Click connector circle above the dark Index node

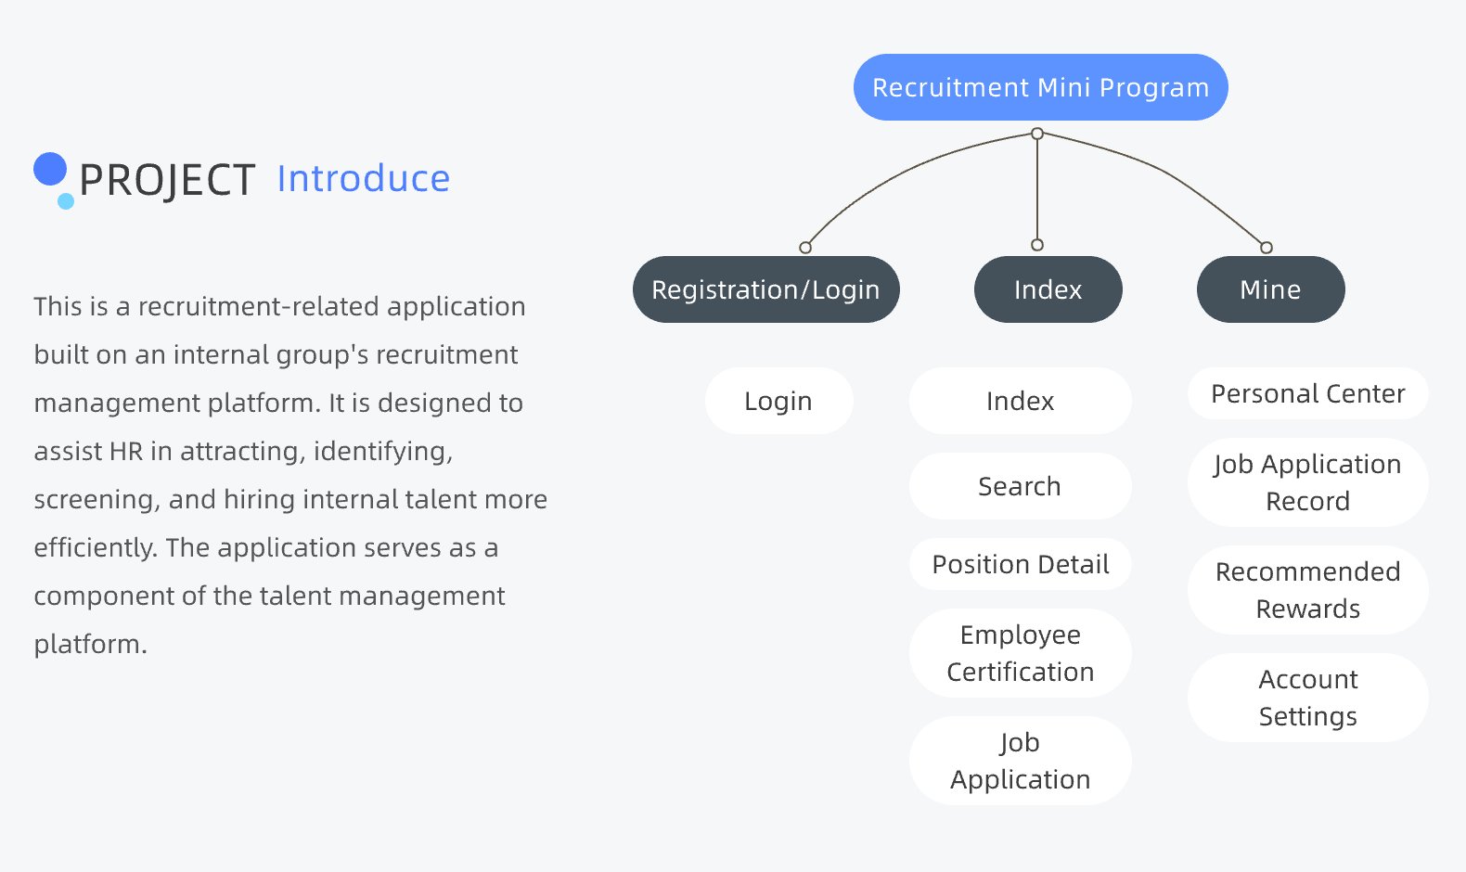point(1037,245)
